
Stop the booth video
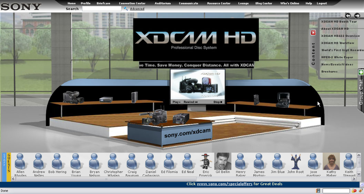218,102
